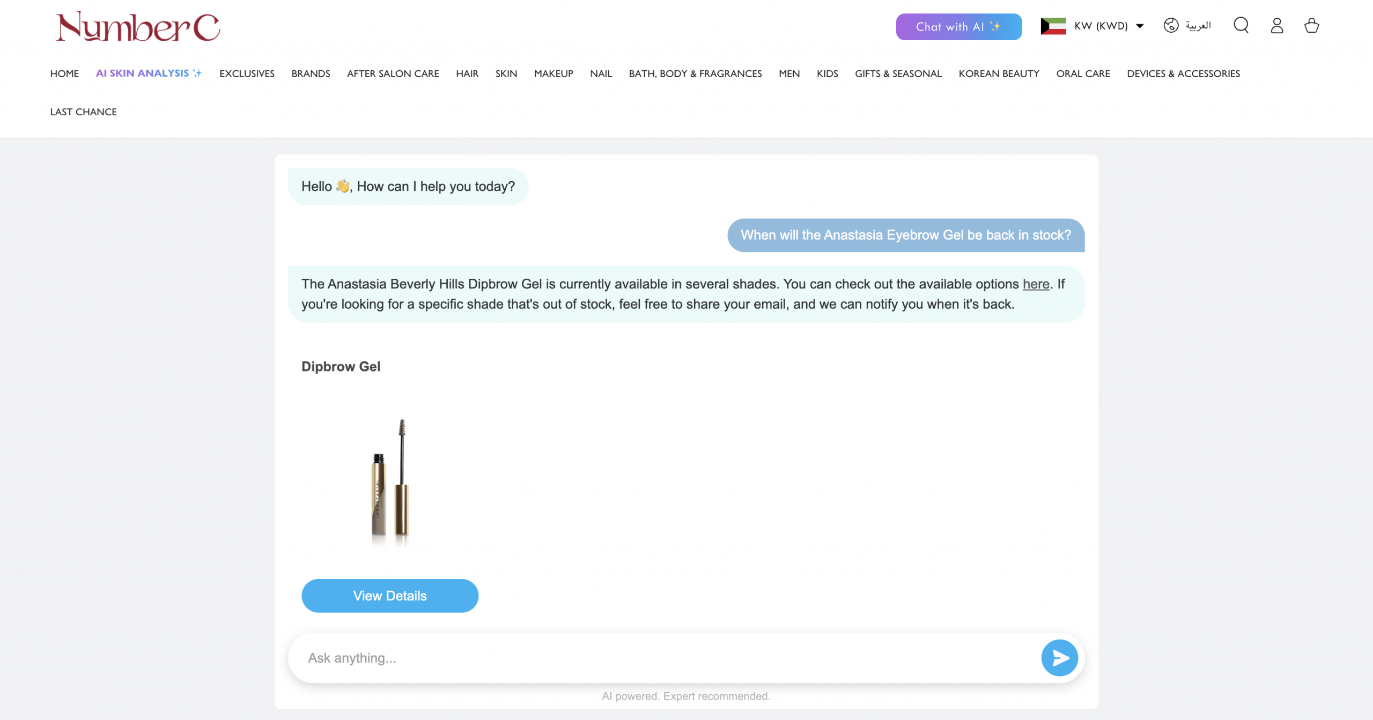Open DEVICES & ACCESSORIES menu
Screen dimensions: 1373x720
click(x=1183, y=73)
